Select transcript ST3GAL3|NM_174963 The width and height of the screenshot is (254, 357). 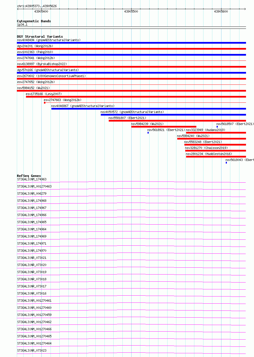(x=32, y=179)
